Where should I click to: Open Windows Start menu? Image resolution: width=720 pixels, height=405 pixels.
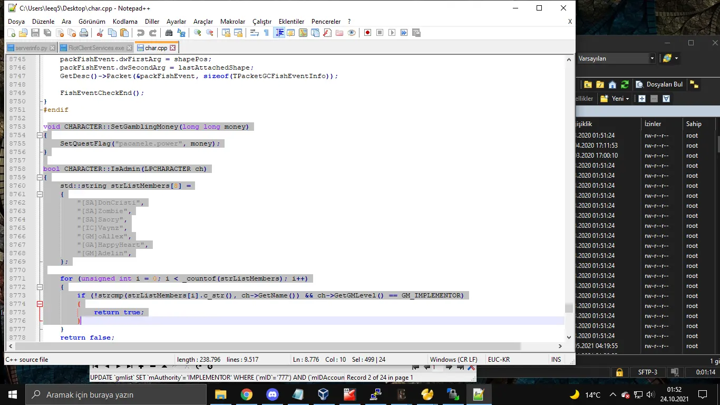(x=13, y=394)
